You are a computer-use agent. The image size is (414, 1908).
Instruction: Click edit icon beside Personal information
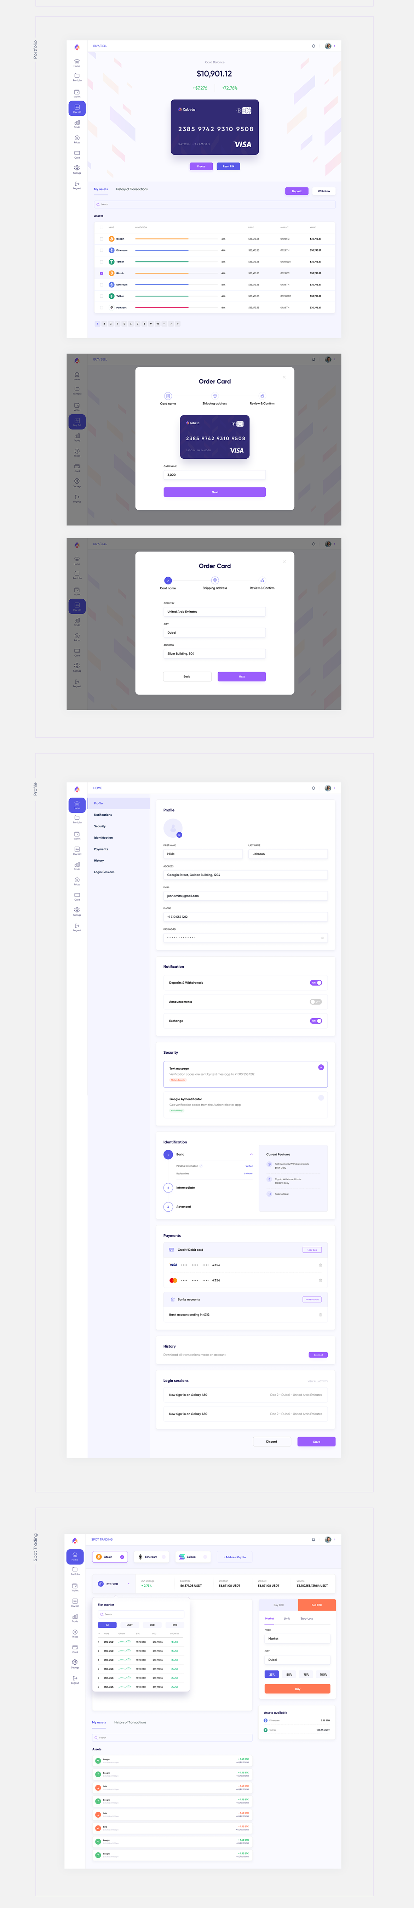[201, 1166]
